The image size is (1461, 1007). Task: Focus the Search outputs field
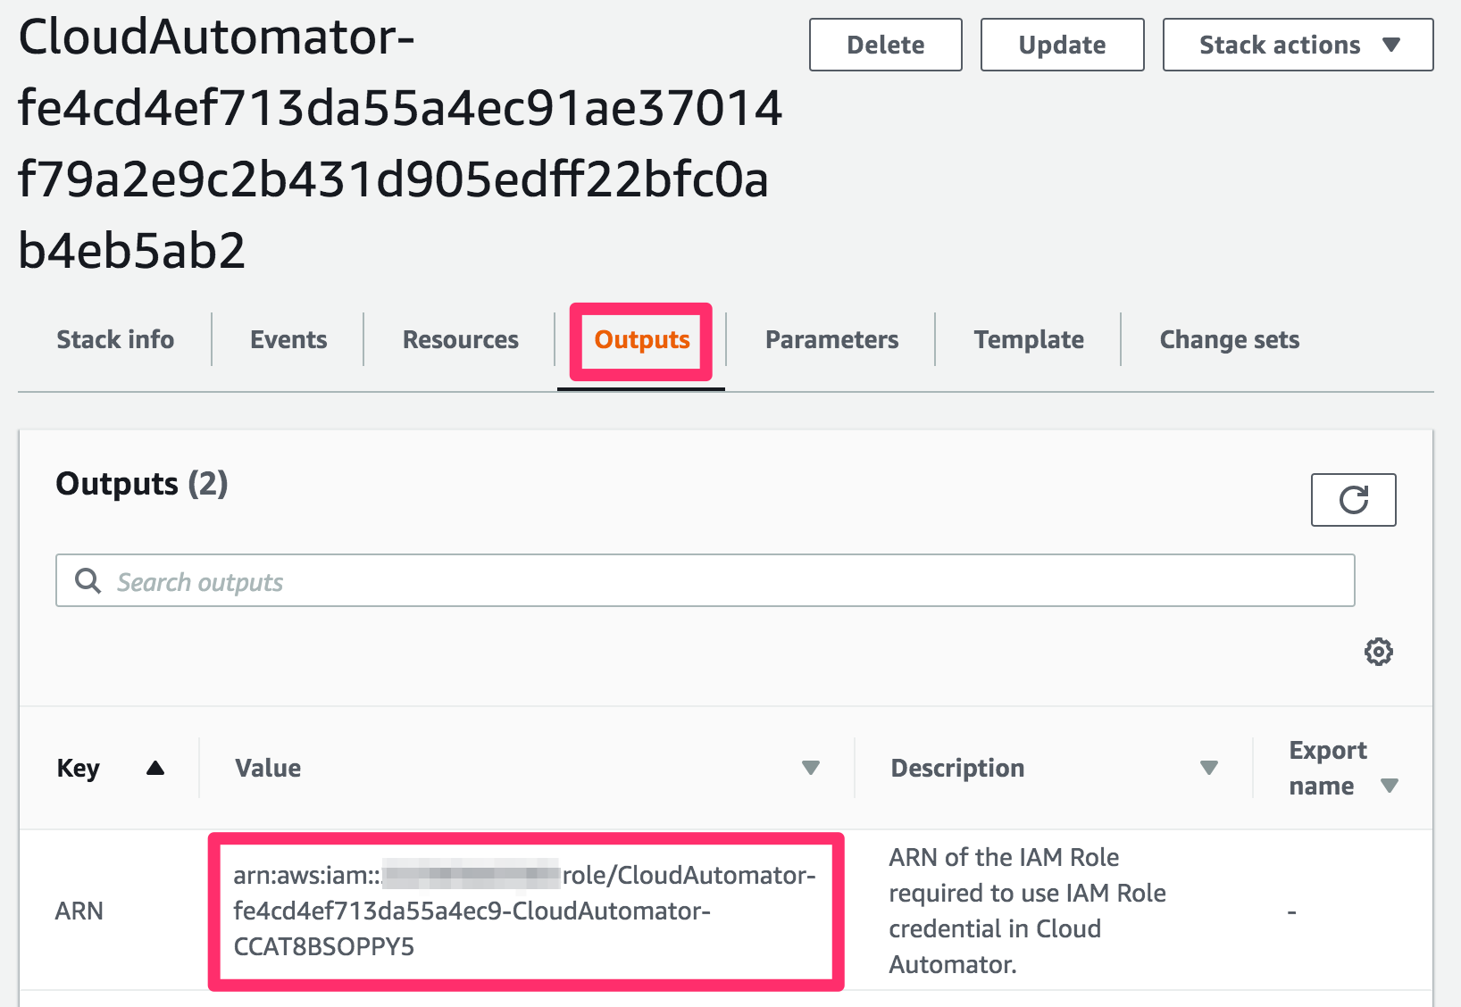[705, 580]
